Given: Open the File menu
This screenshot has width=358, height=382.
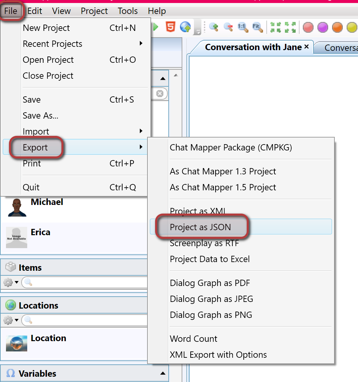Looking at the screenshot, I should pos(11,11).
